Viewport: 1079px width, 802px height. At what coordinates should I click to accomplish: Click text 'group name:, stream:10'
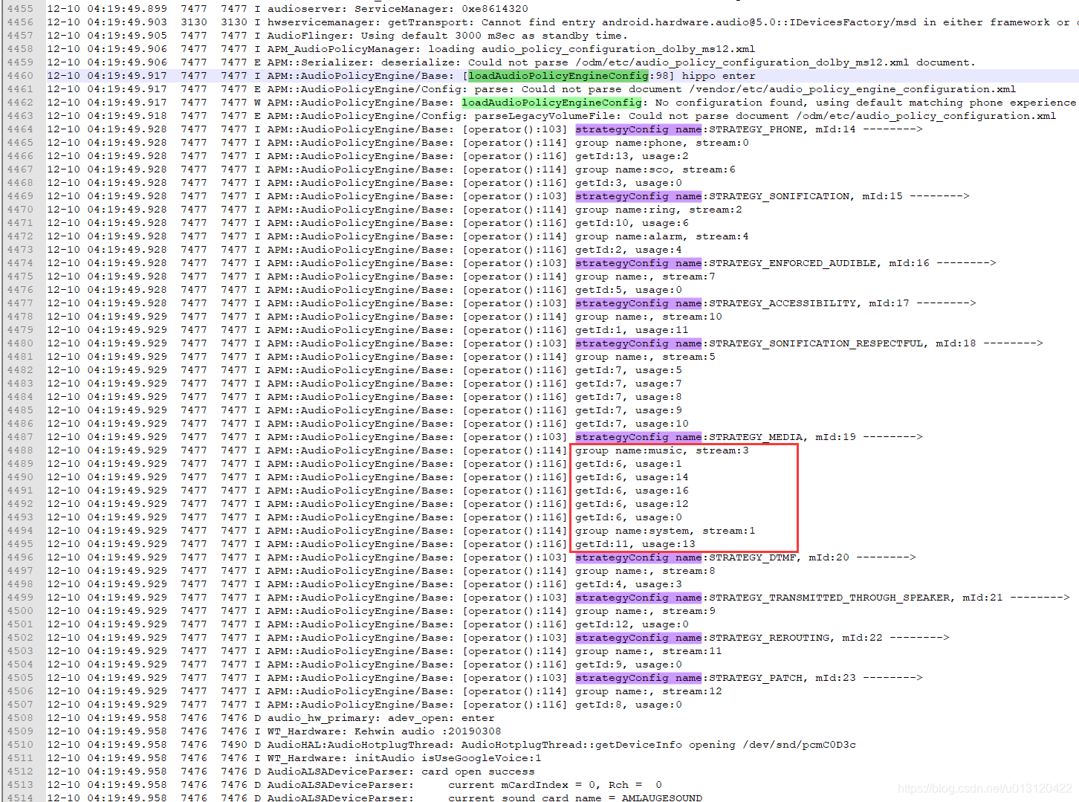point(649,317)
